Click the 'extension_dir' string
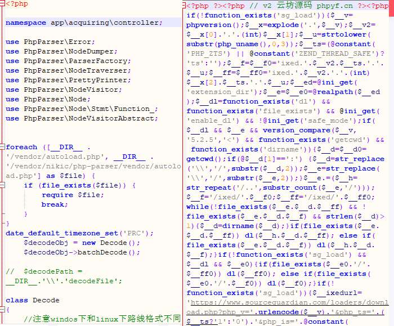This screenshot has height=326, width=394. [222, 92]
